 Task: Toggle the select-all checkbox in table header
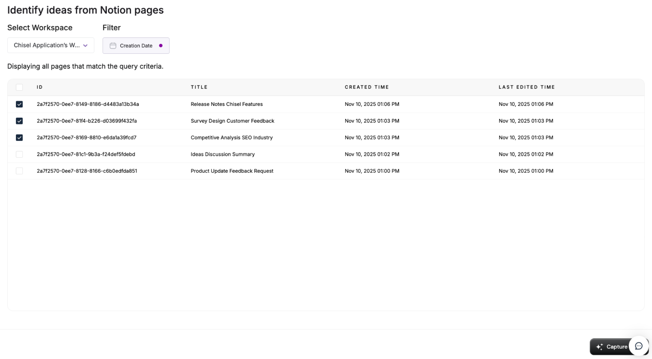[19, 87]
